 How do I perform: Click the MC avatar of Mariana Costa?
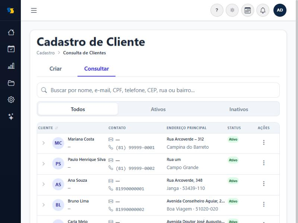[58, 143]
